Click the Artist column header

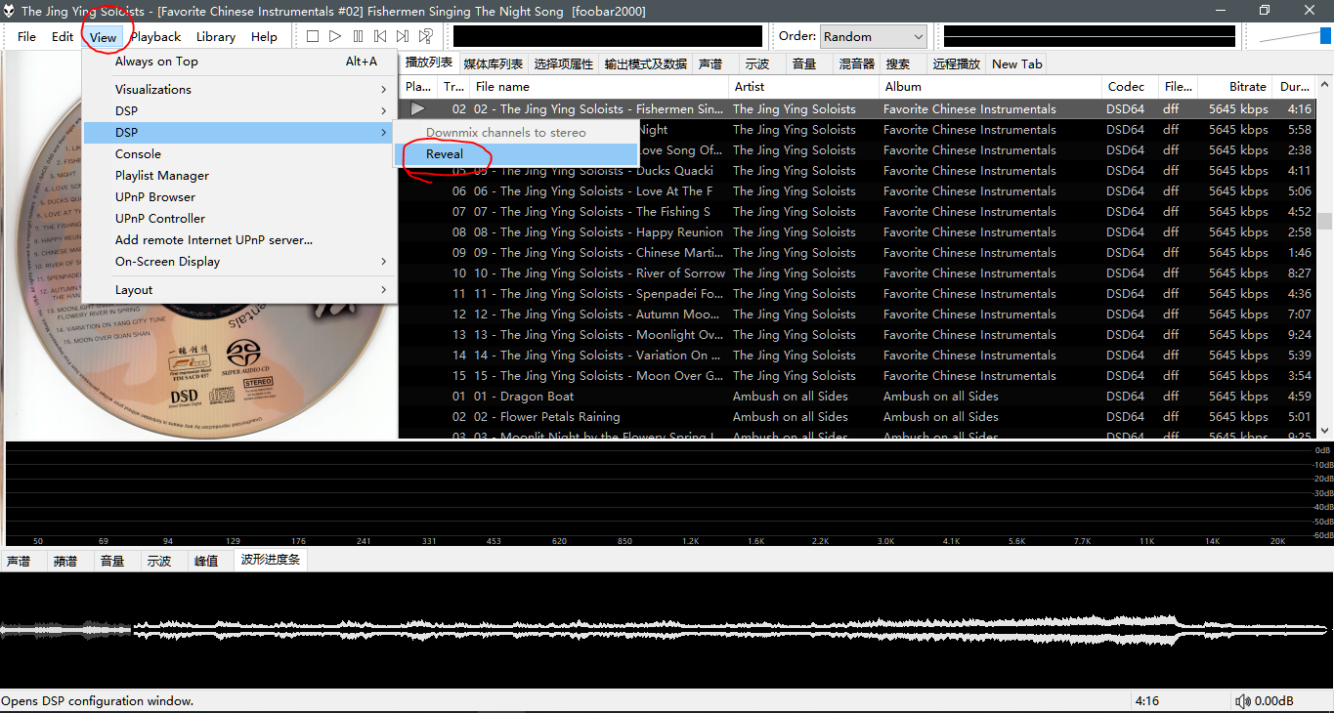pos(750,86)
